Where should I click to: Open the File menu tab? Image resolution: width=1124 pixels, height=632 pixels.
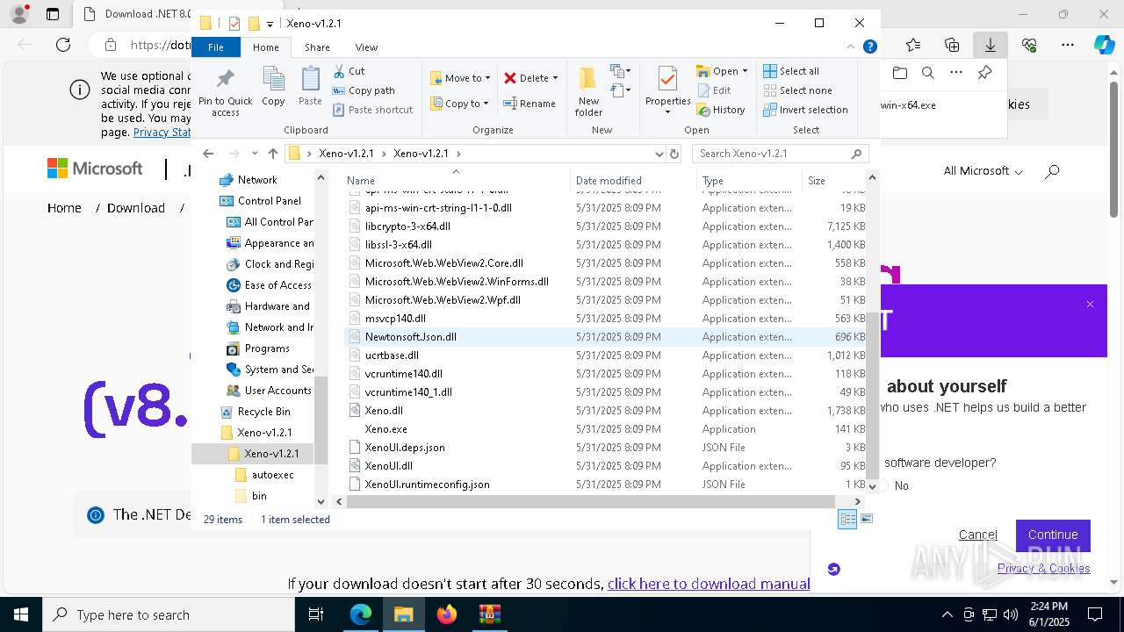(x=215, y=47)
